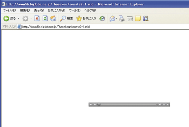Print the page with printer icon

(x=121, y=18)
